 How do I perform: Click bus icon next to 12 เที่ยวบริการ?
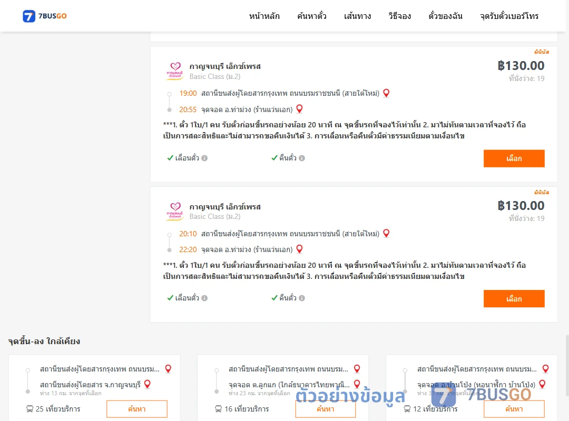coord(407,409)
